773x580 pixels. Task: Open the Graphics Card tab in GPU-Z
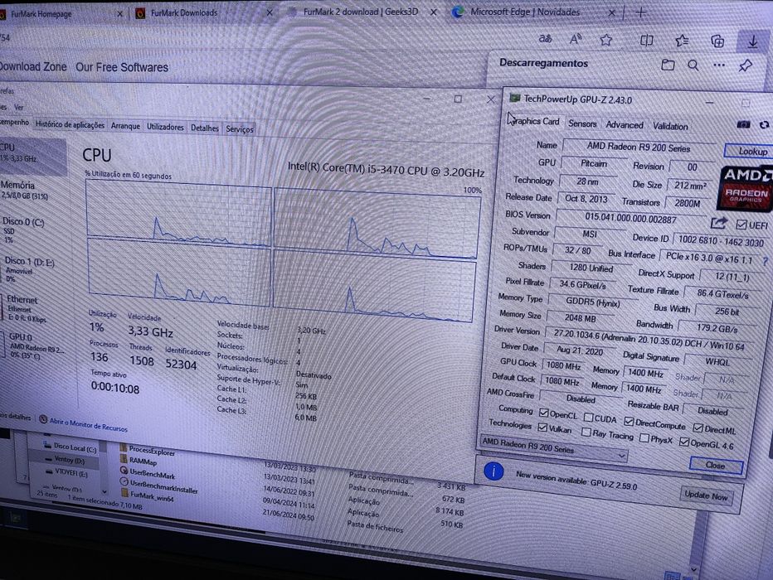click(x=536, y=121)
